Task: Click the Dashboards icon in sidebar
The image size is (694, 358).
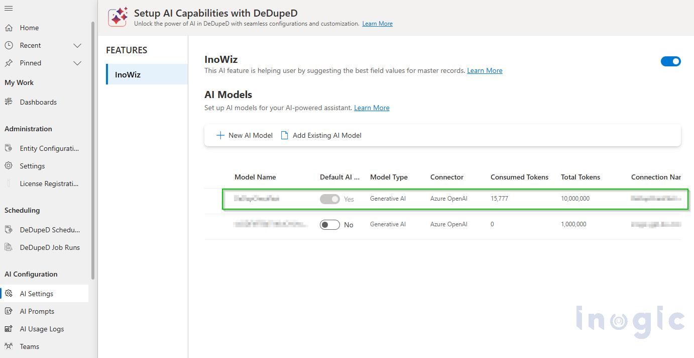Action: 9,102
